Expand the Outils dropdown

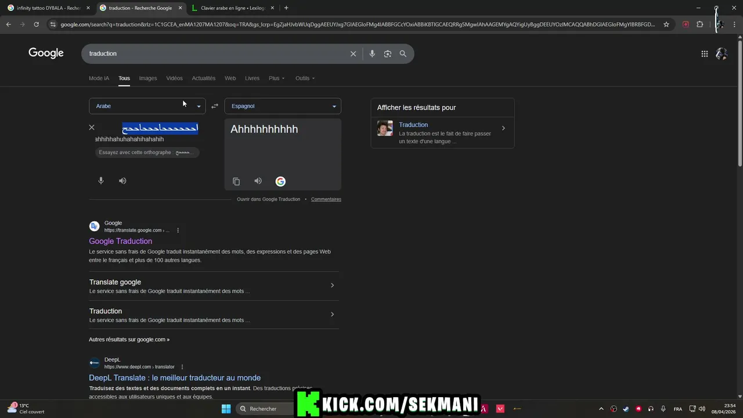tap(305, 78)
